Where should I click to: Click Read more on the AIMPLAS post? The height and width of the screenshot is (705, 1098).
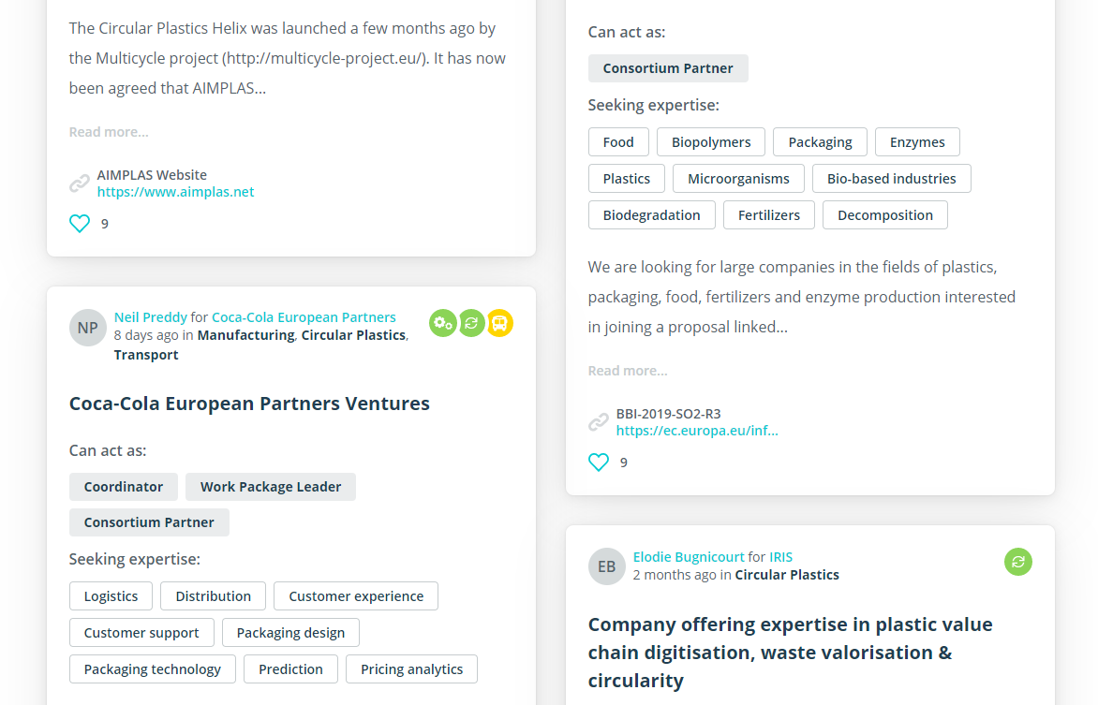109,132
